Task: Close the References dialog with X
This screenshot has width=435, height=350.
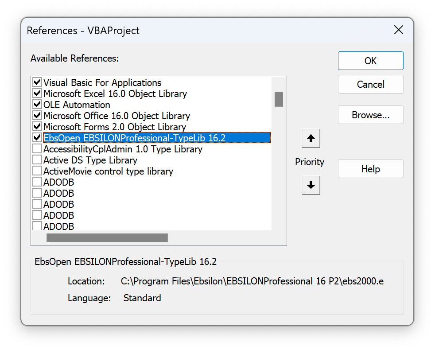Action: [x=398, y=30]
